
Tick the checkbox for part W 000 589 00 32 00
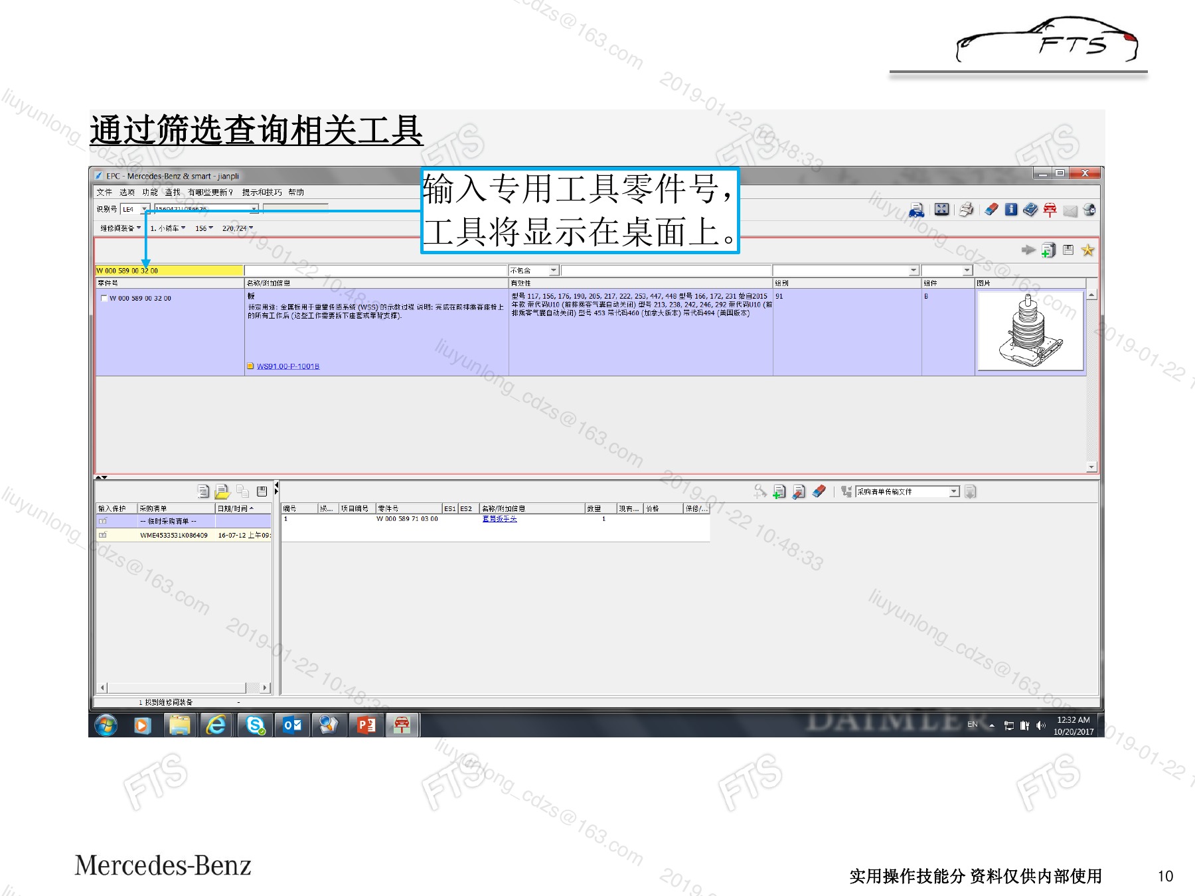[104, 298]
